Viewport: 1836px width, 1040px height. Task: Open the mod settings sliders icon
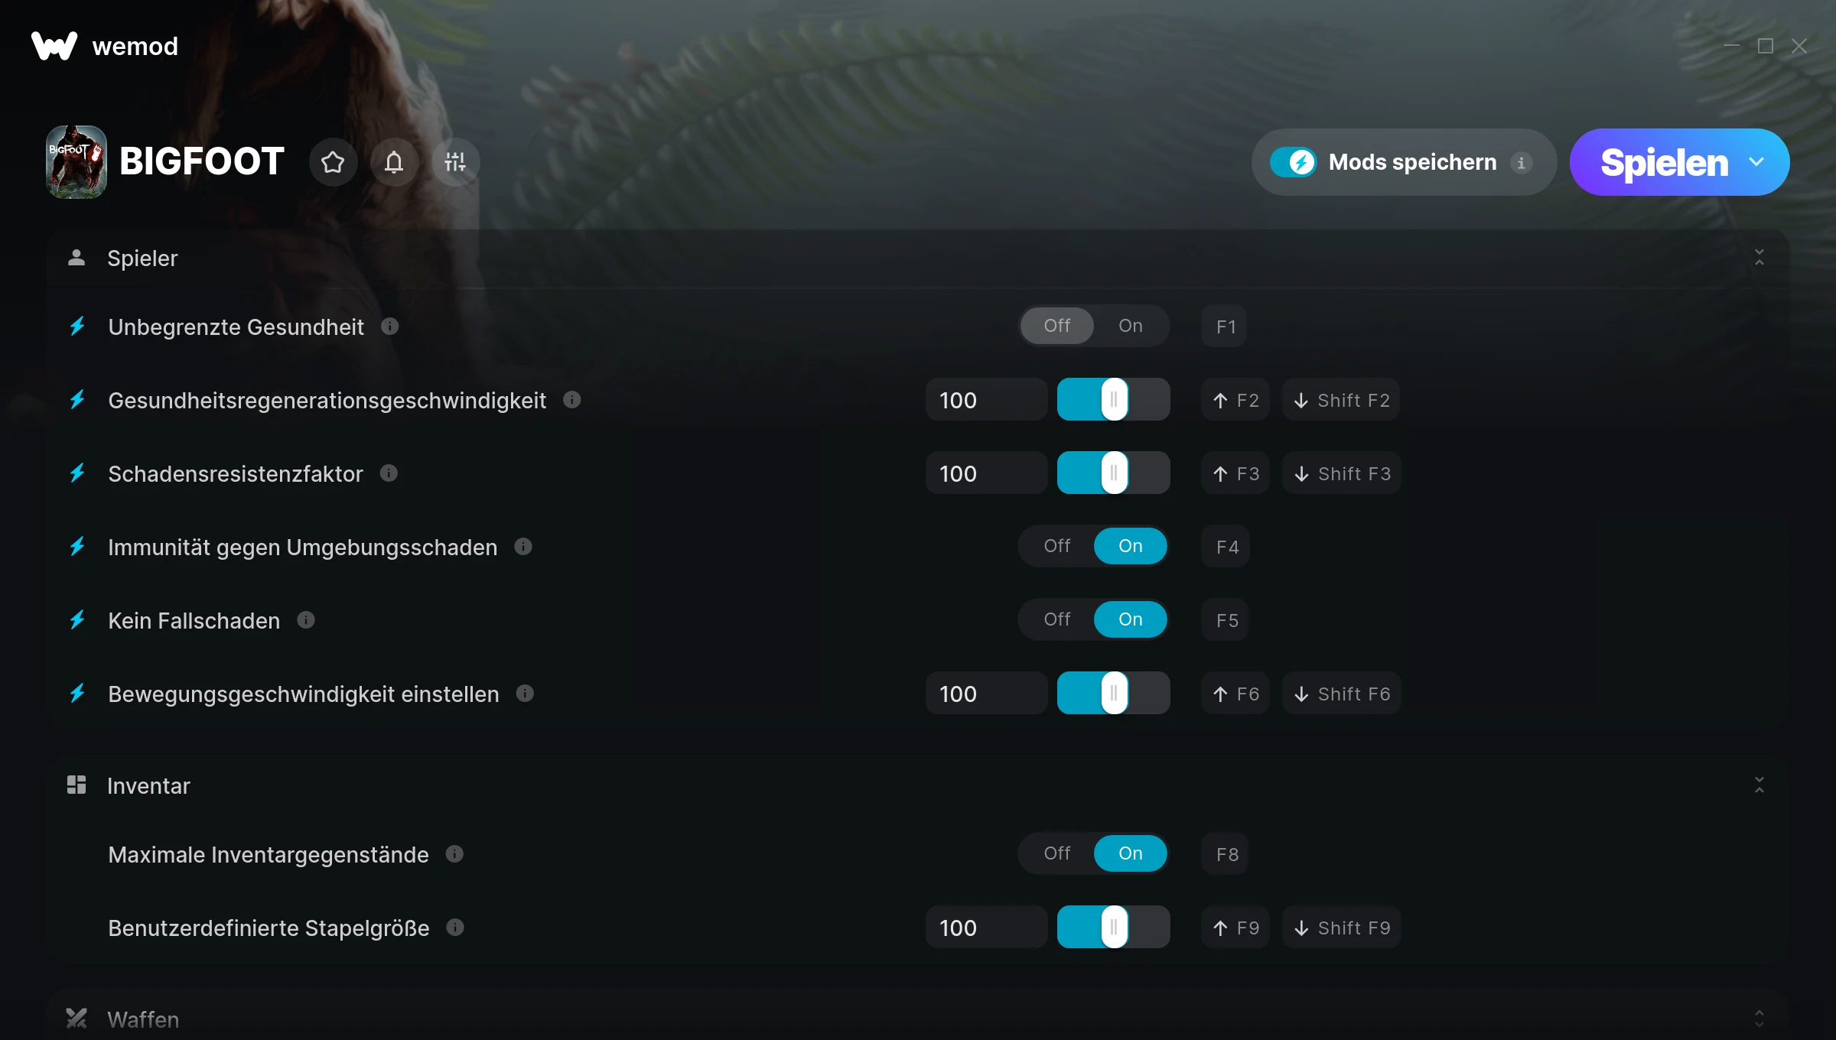tap(455, 162)
